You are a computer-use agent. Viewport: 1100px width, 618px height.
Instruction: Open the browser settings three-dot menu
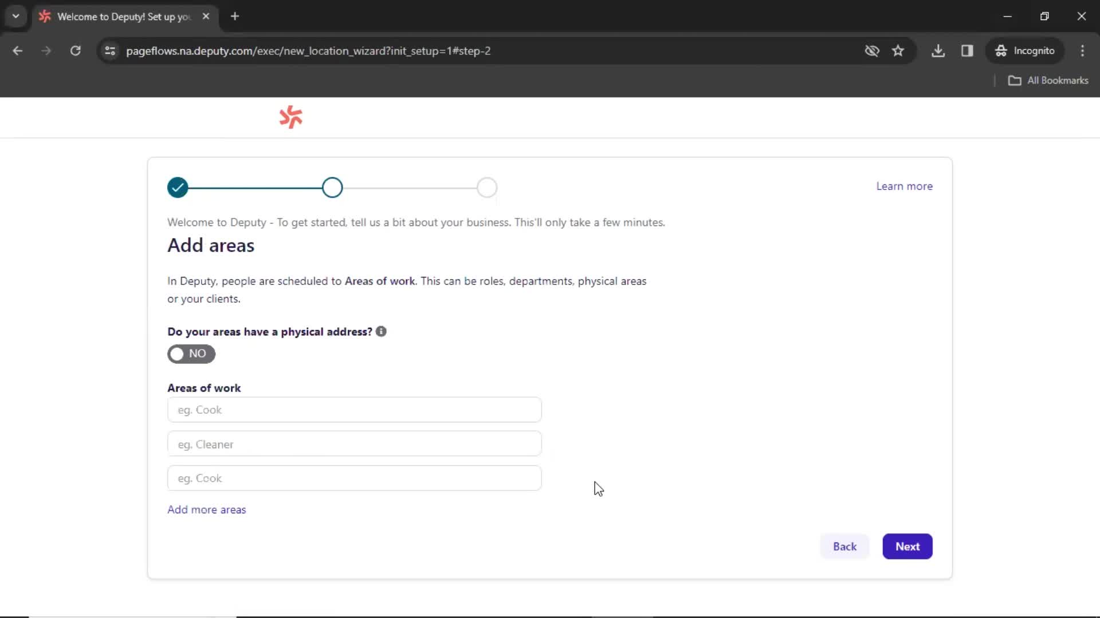[x=1086, y=50]
